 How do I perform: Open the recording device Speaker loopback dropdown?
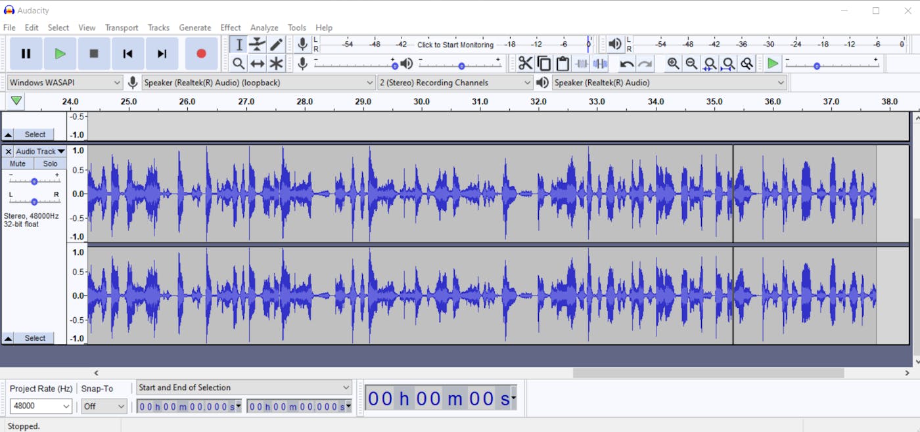(x=258, y=83)
